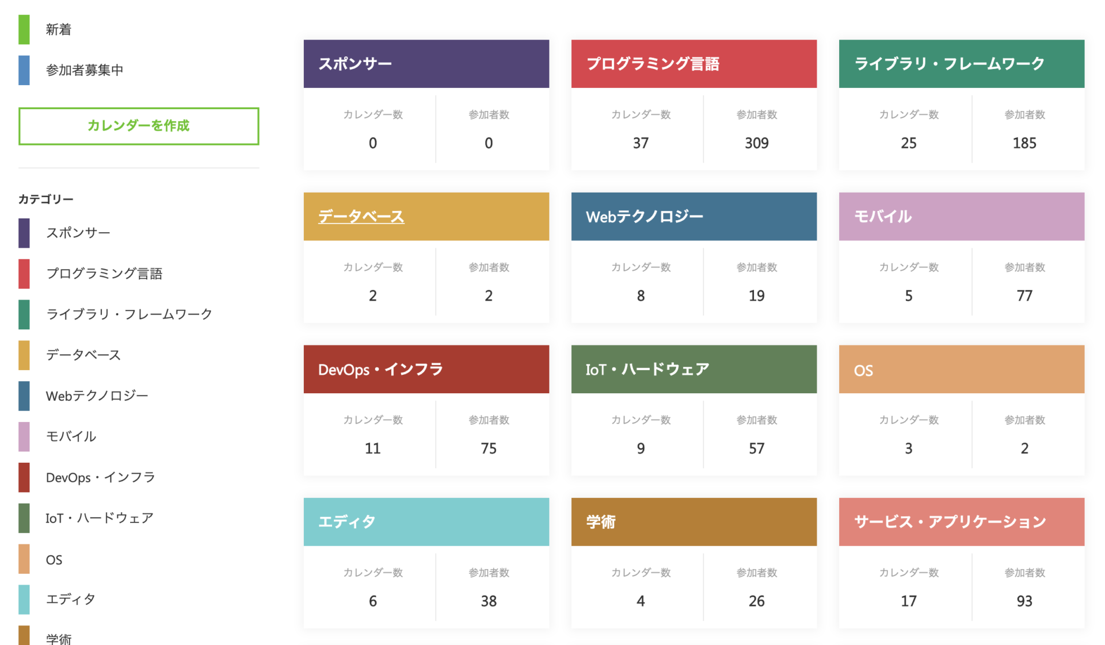Open the ライブラリ・フレームワーク category card

(x=961, y=63)
